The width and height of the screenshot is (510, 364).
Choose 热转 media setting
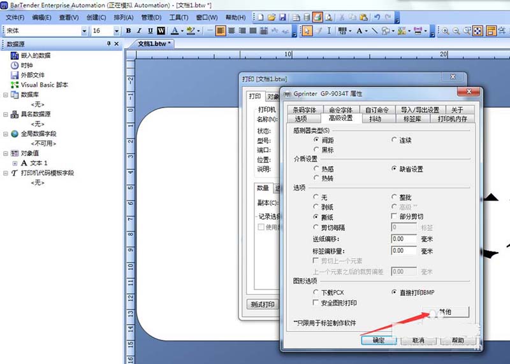pyautogui.click(x=316, y=178)
